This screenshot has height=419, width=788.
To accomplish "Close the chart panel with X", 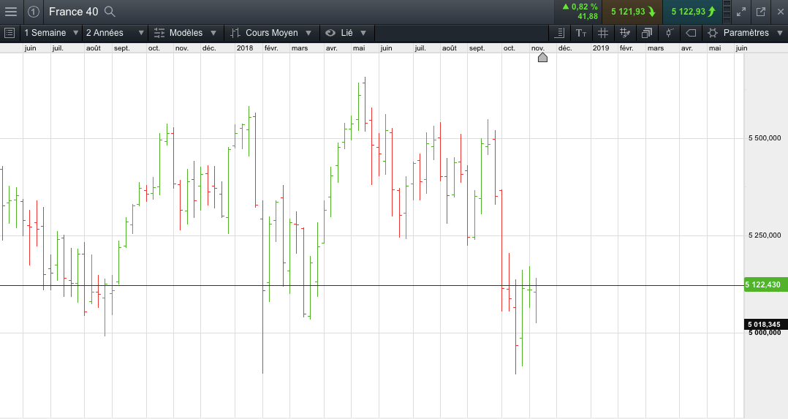I will 781,12.
